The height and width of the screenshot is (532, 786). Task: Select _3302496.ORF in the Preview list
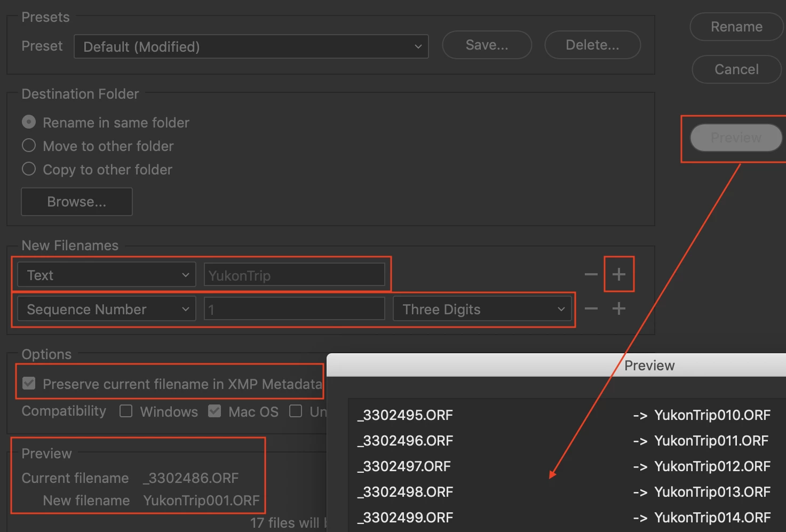point(405,440)
